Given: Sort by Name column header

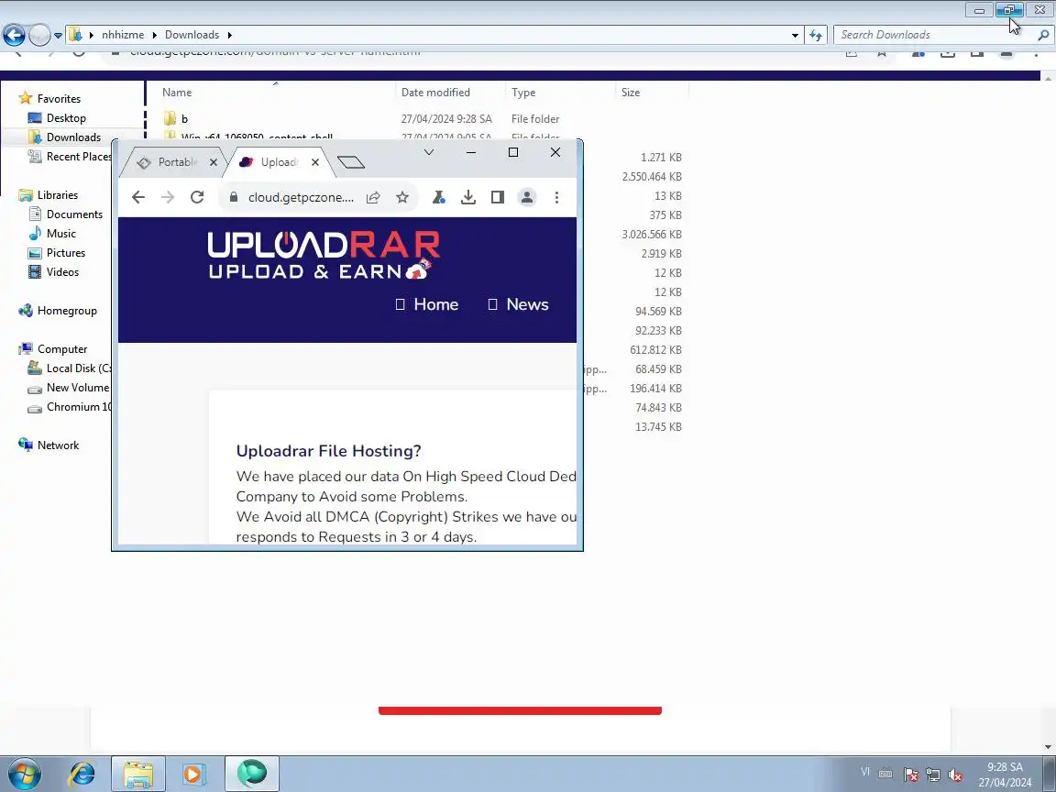Looking at the screenshot, I should [177, 93].
